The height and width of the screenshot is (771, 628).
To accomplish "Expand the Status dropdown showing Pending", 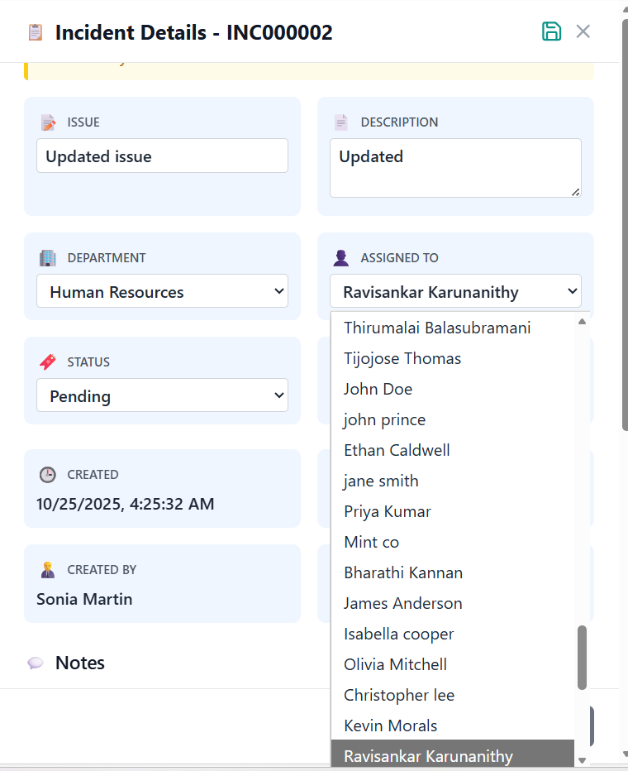I will 162,395.
